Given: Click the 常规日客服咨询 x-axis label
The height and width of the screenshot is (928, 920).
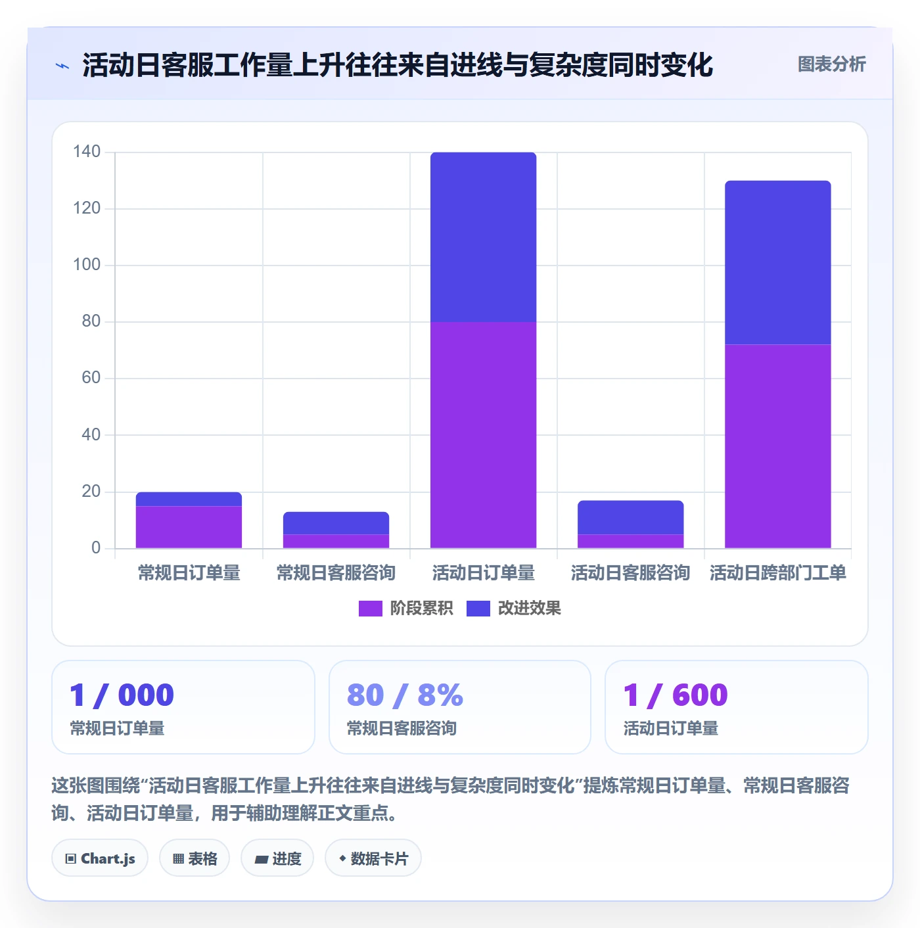Looking at the screenshot, I should (x=336, y=573).
